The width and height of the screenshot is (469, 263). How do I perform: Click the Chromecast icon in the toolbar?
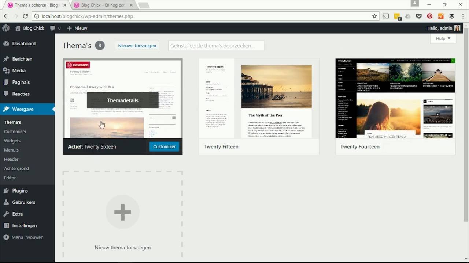click(x=385, y=16)
